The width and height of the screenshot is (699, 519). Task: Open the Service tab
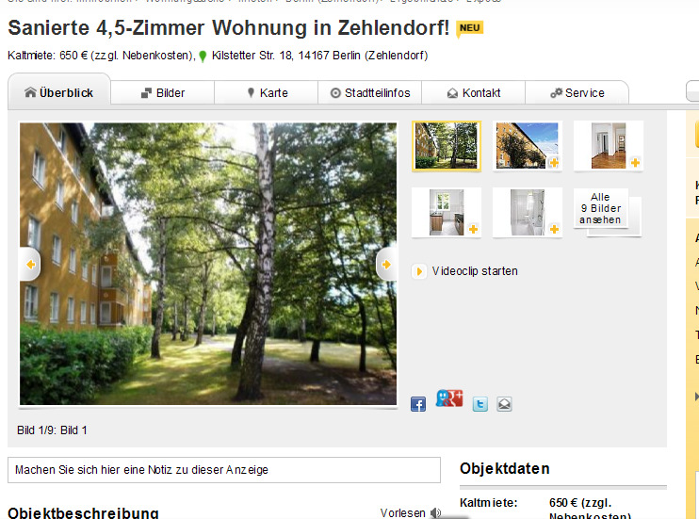(577, 92)
